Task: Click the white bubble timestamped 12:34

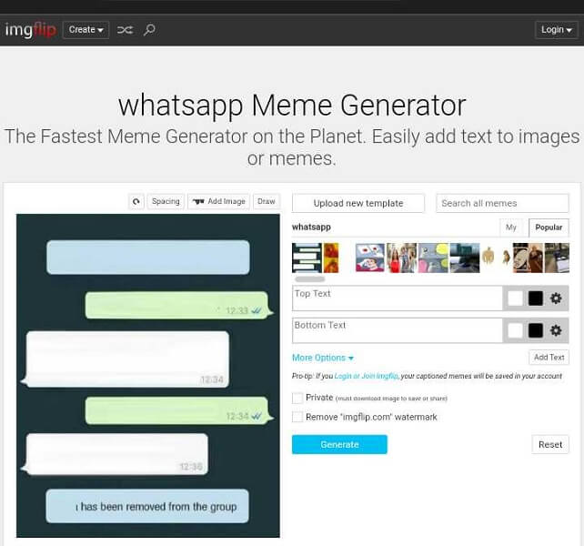Action: (x=126, y=359)
